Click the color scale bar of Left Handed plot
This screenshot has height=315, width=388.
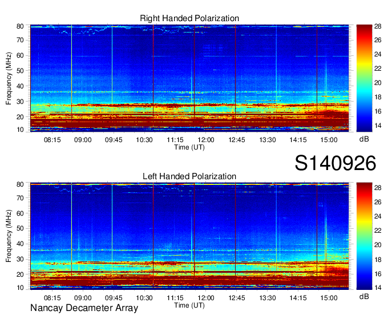tap(364, 236)
